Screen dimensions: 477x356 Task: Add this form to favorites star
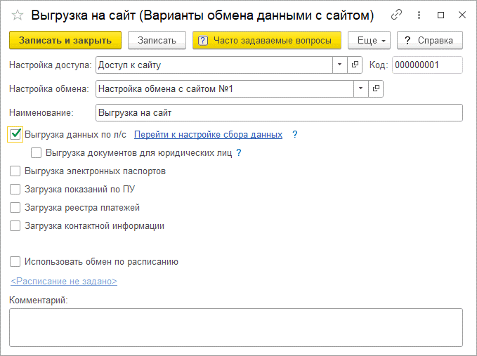coord(17,15)
